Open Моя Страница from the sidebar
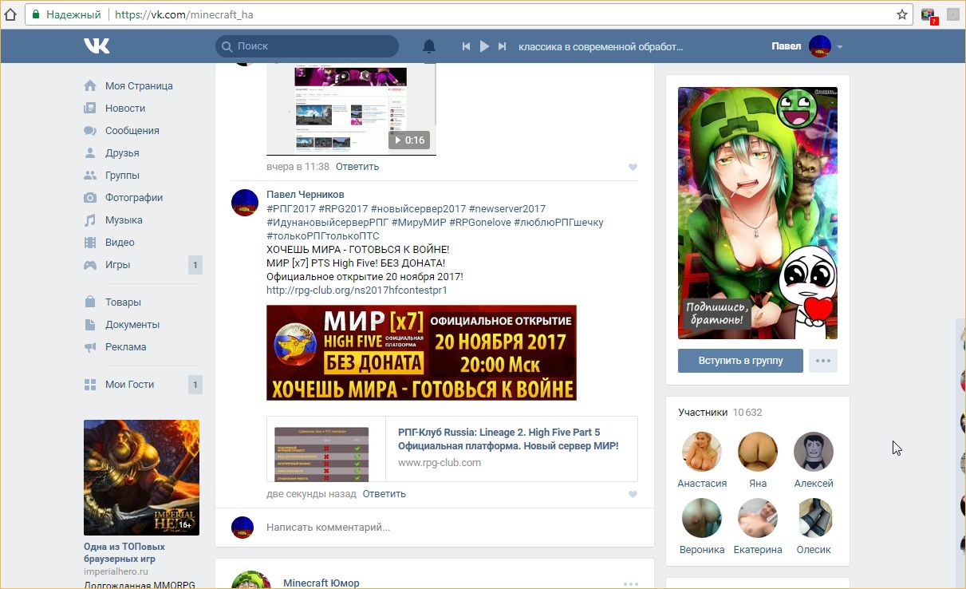The width and height of the screenshot is (966, 589). coord(138,85)
